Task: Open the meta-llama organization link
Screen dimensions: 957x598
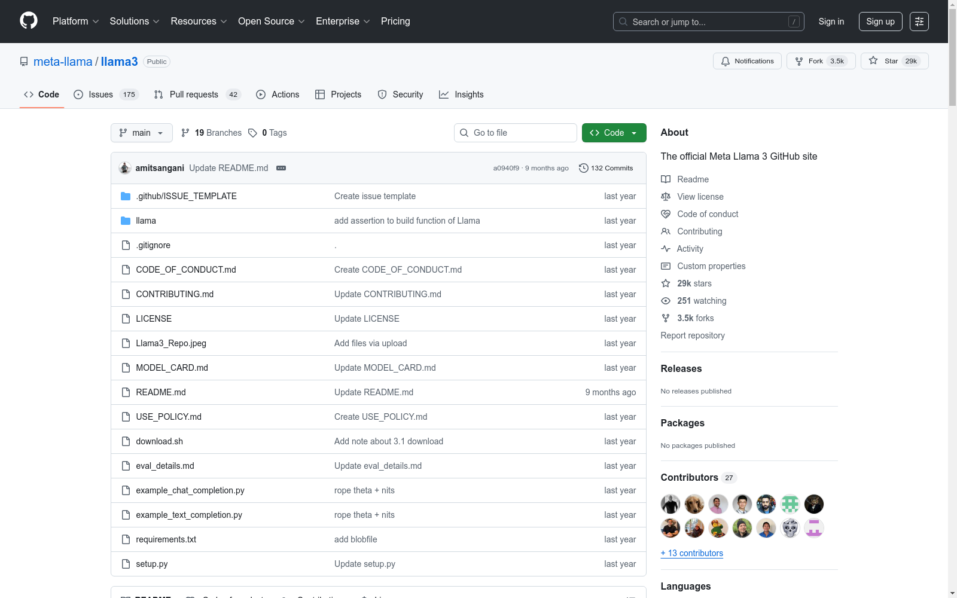Action: point(63,62)
